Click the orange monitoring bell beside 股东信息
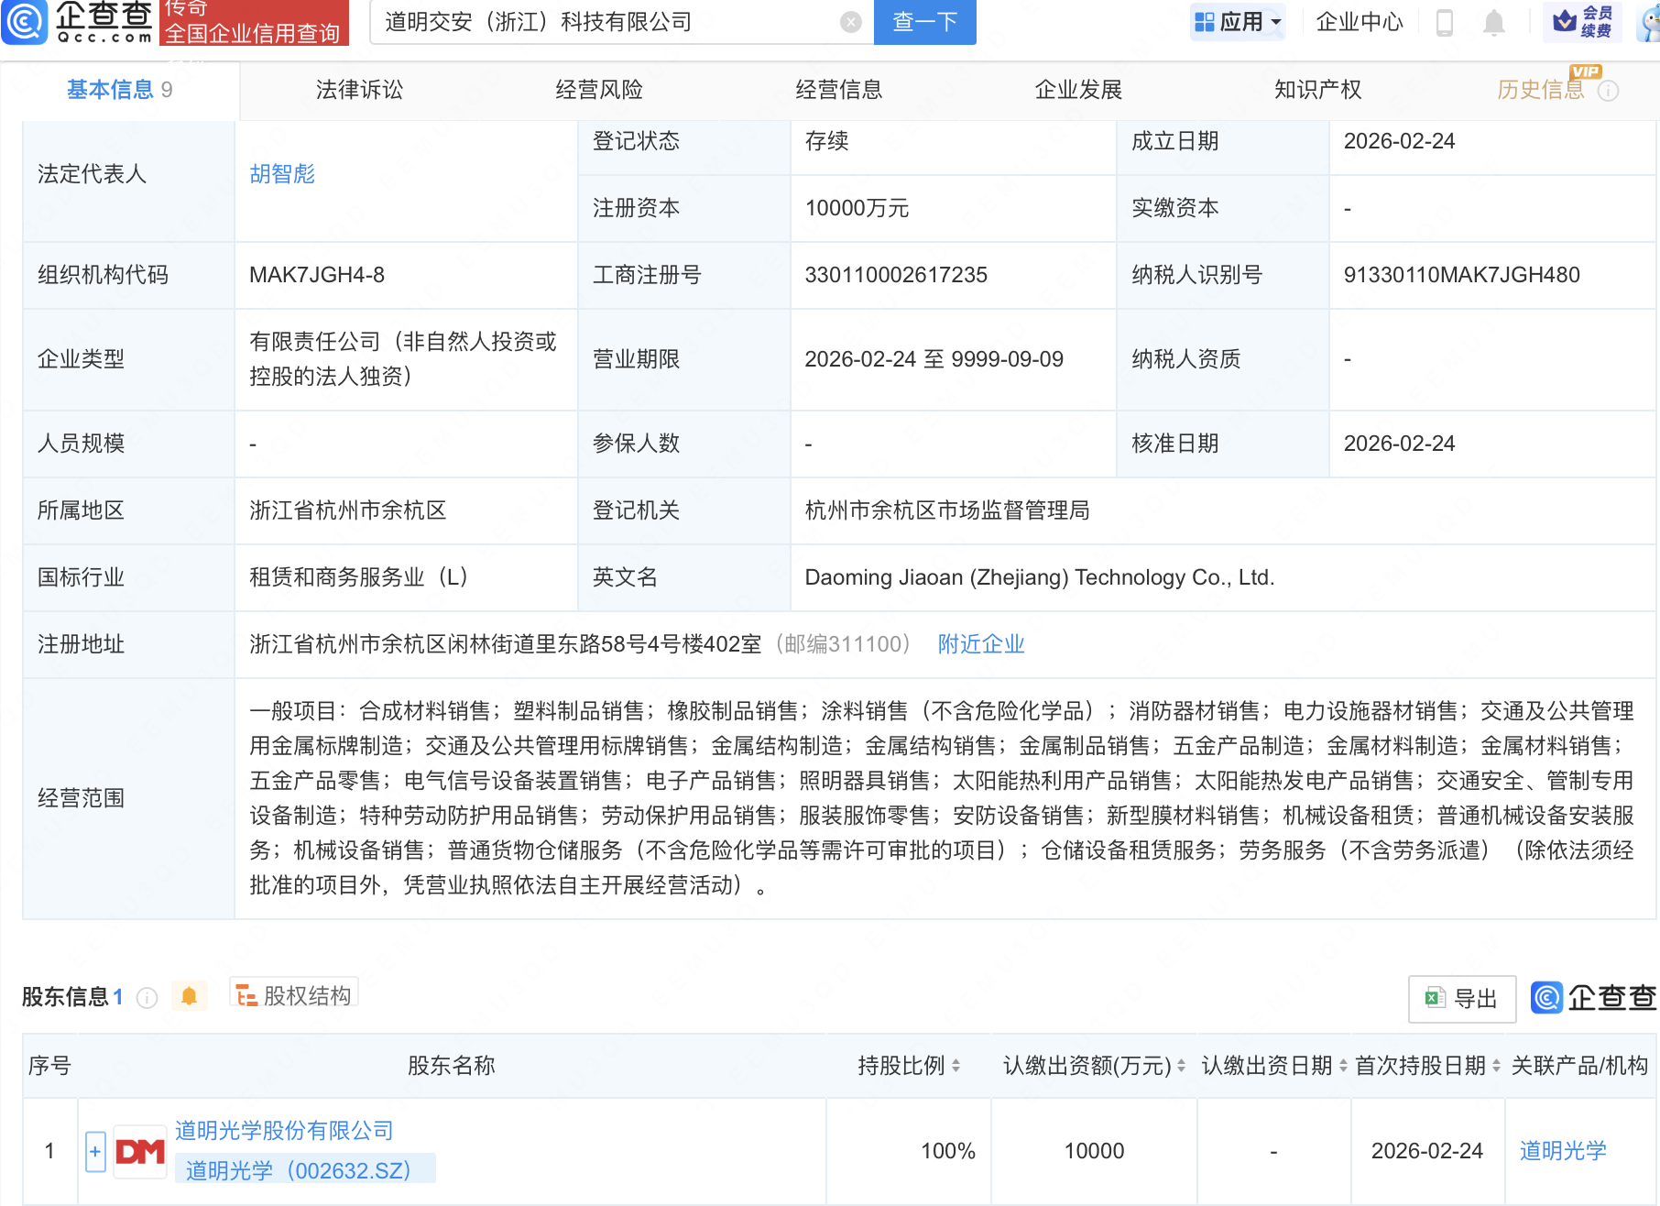The image size is (1660, 1206). tap(190, 995)
